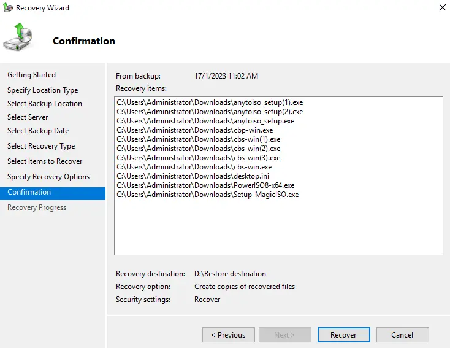Go to Select Backup Location step
This screenshot has height=348, width=450.
(x=44, y=104)
